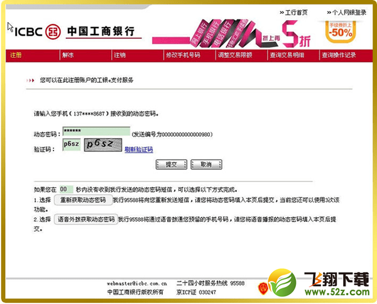Open the 查询操作记录 menu tab

point(339,55)
